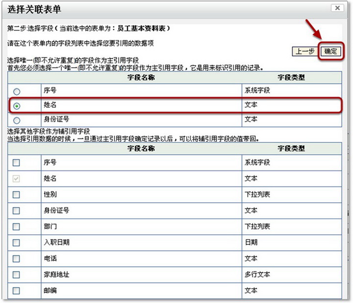Click 下拉列表 type in 性别 row

pyautogui.click(x=257, y=194)
